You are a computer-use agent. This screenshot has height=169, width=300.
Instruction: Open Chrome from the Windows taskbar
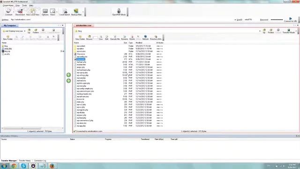coord(14,166)
